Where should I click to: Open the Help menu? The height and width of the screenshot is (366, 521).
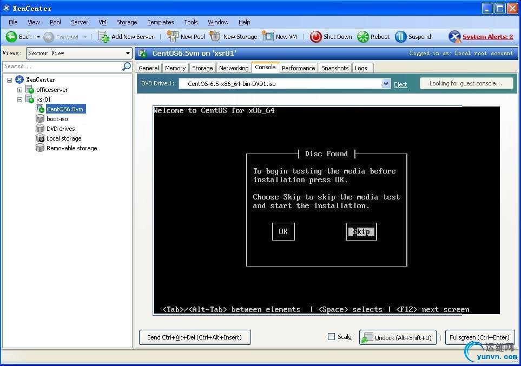244,22
